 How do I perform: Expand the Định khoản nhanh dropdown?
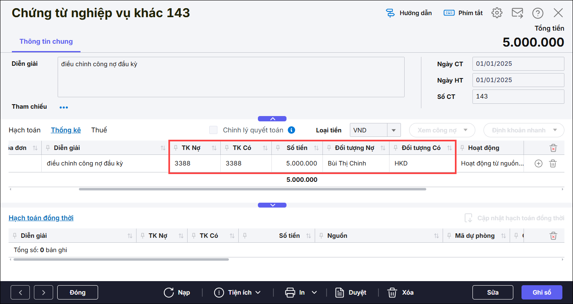click(x=524, y=130)
